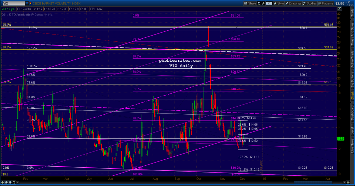The image size is (355, 186).
Task: Expand the symbol selector dropdown arrow
Action: [27, 3]
